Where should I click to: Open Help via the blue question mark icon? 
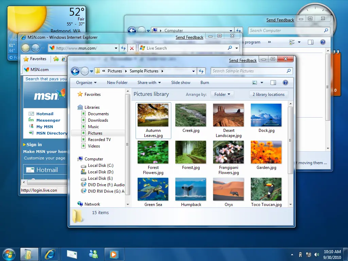coord(285,82)
